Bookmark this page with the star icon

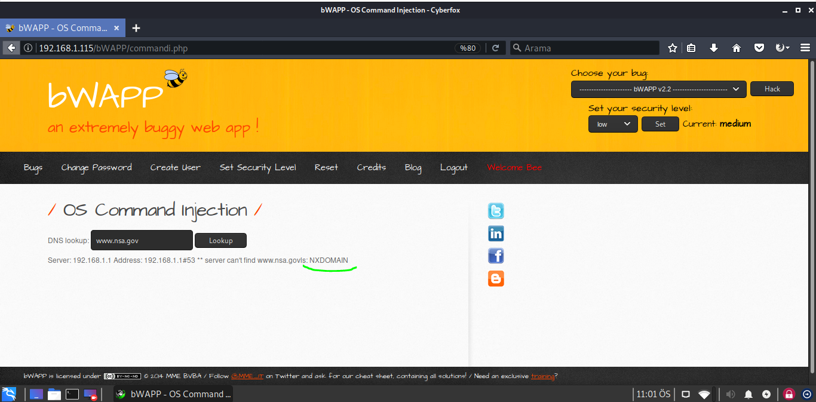point(673,48)
